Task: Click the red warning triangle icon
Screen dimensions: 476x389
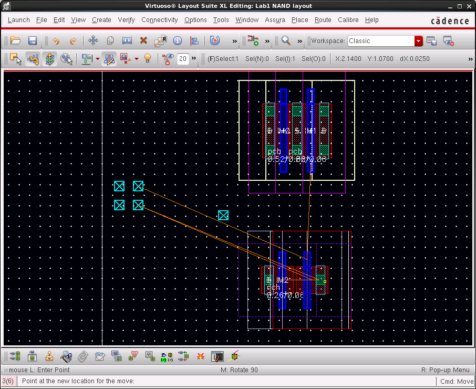Action: point(133,356)
